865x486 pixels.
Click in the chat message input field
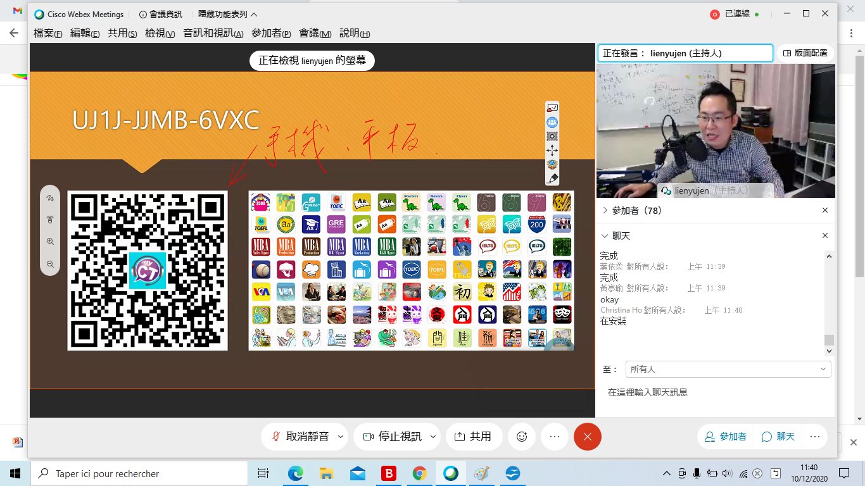coord(716,392)
